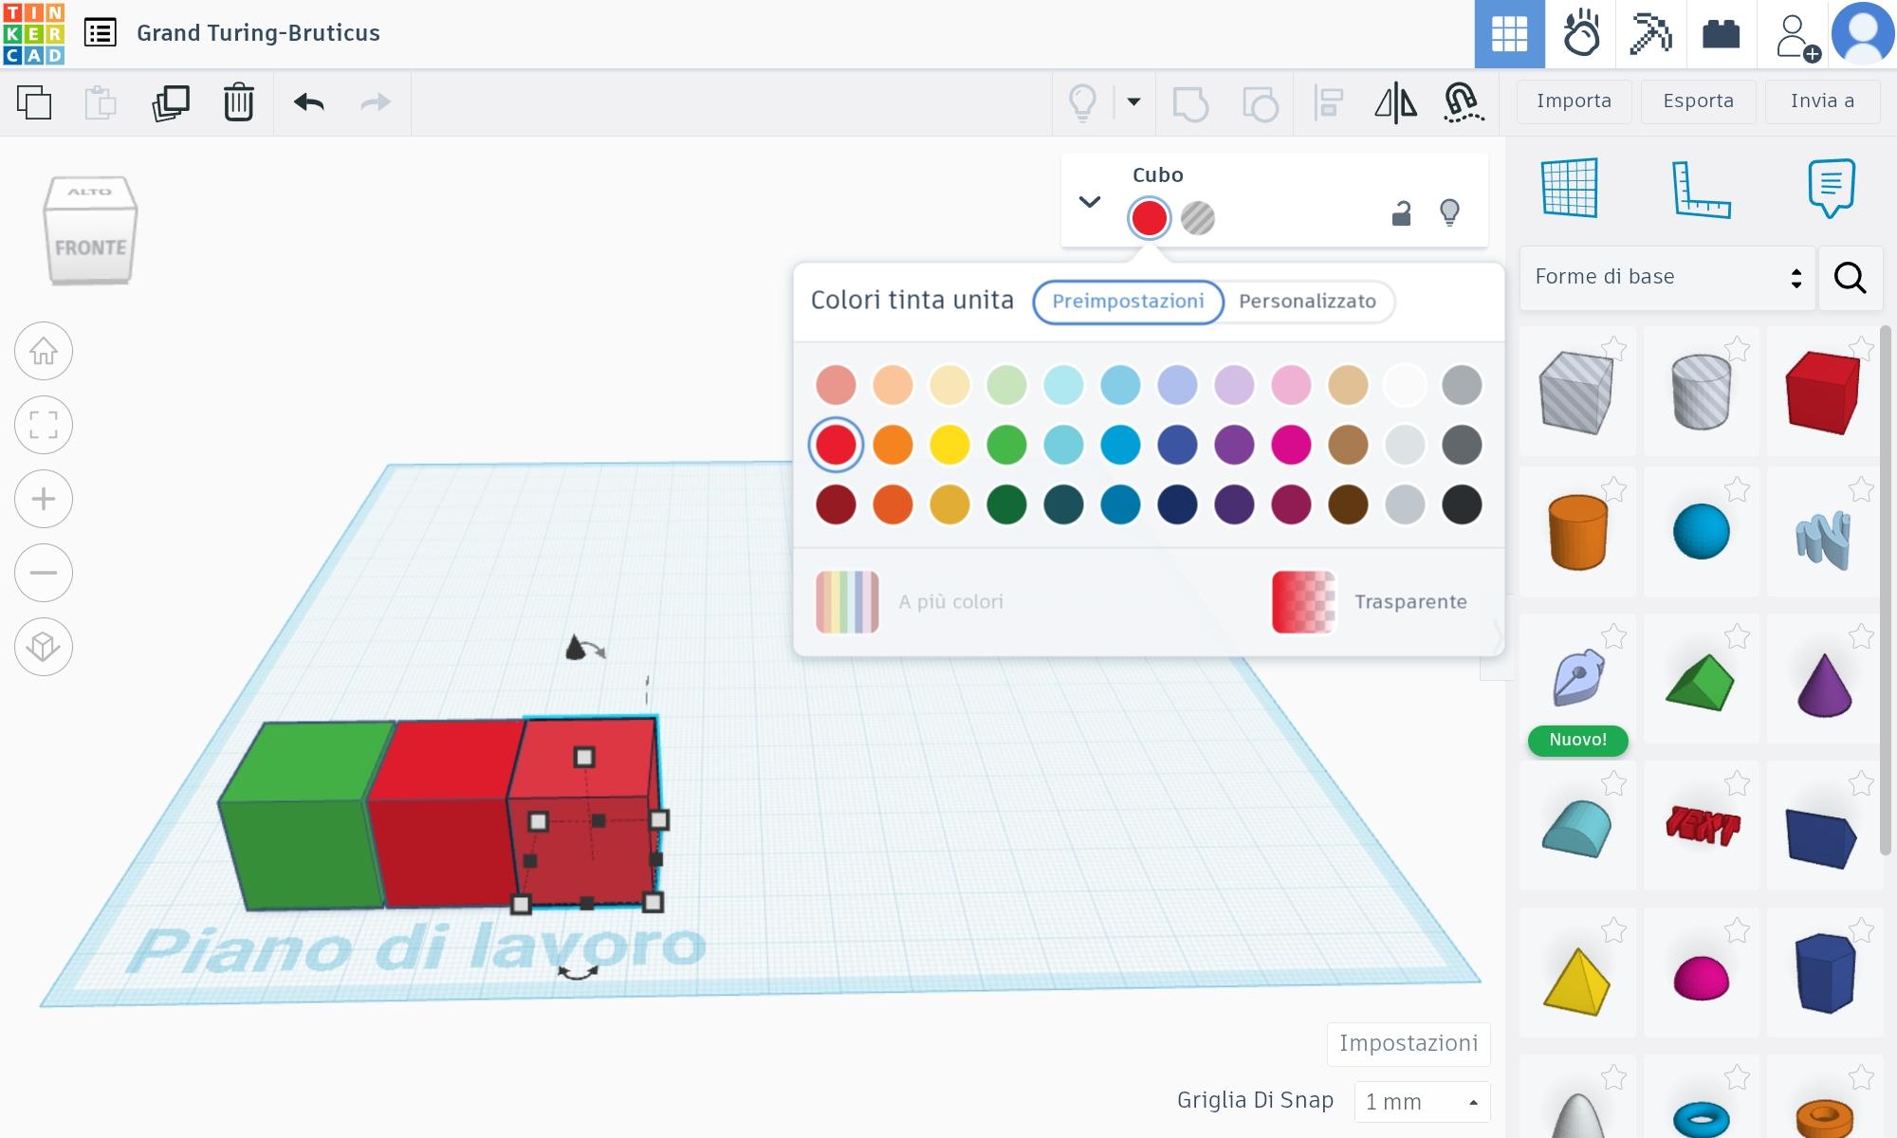The image size is (1897, 1138).
Task: Click Esporta menu item
Action: tap(1698, 101)
